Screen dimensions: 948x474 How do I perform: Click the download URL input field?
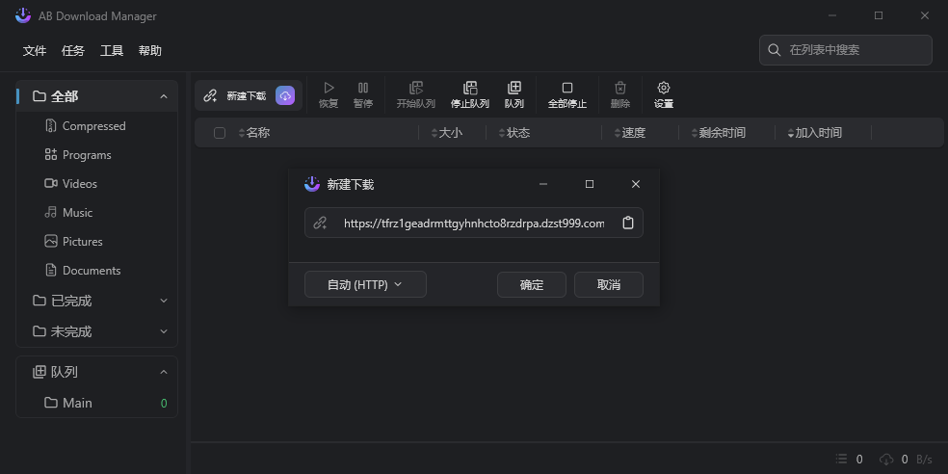pyautogui.click(x=473, y=224)
